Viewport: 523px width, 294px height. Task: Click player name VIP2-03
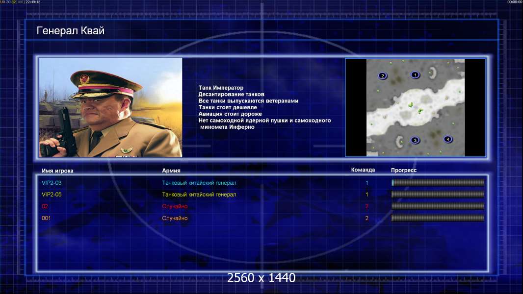point(52,183)
